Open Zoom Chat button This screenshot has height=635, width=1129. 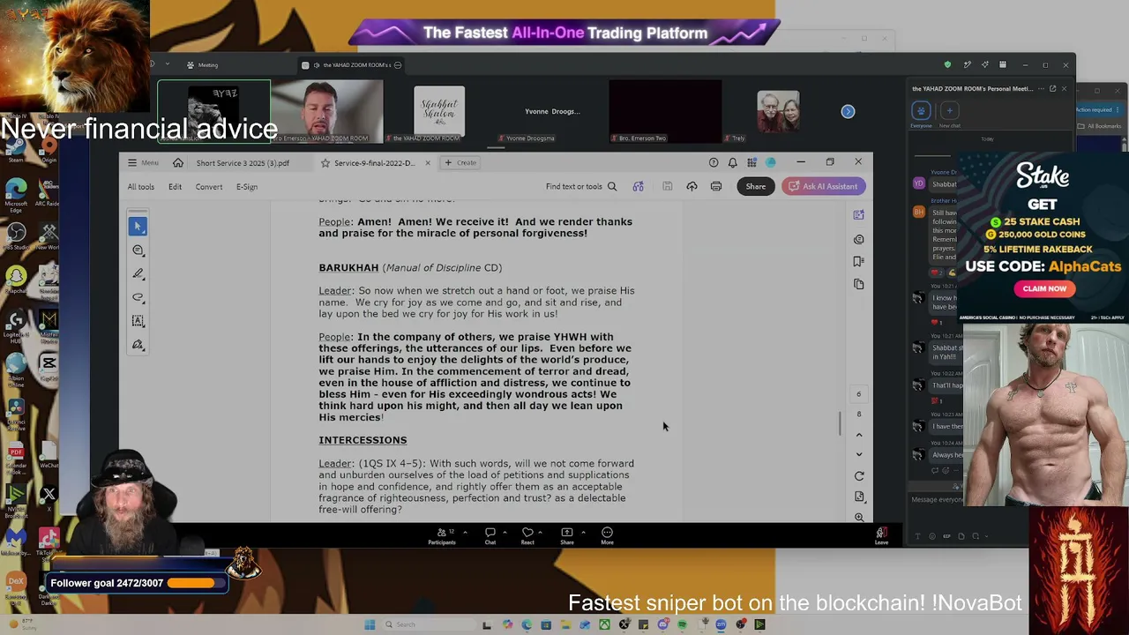(490, 536)
